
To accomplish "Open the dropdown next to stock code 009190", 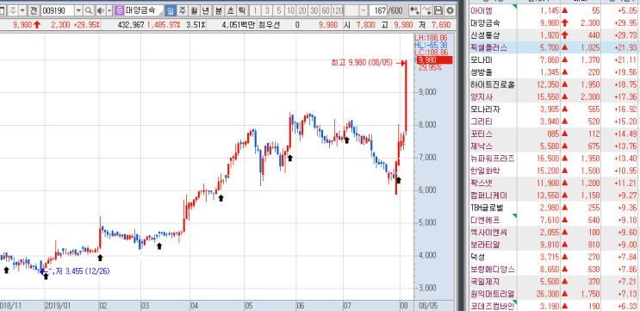I will 78,10.
